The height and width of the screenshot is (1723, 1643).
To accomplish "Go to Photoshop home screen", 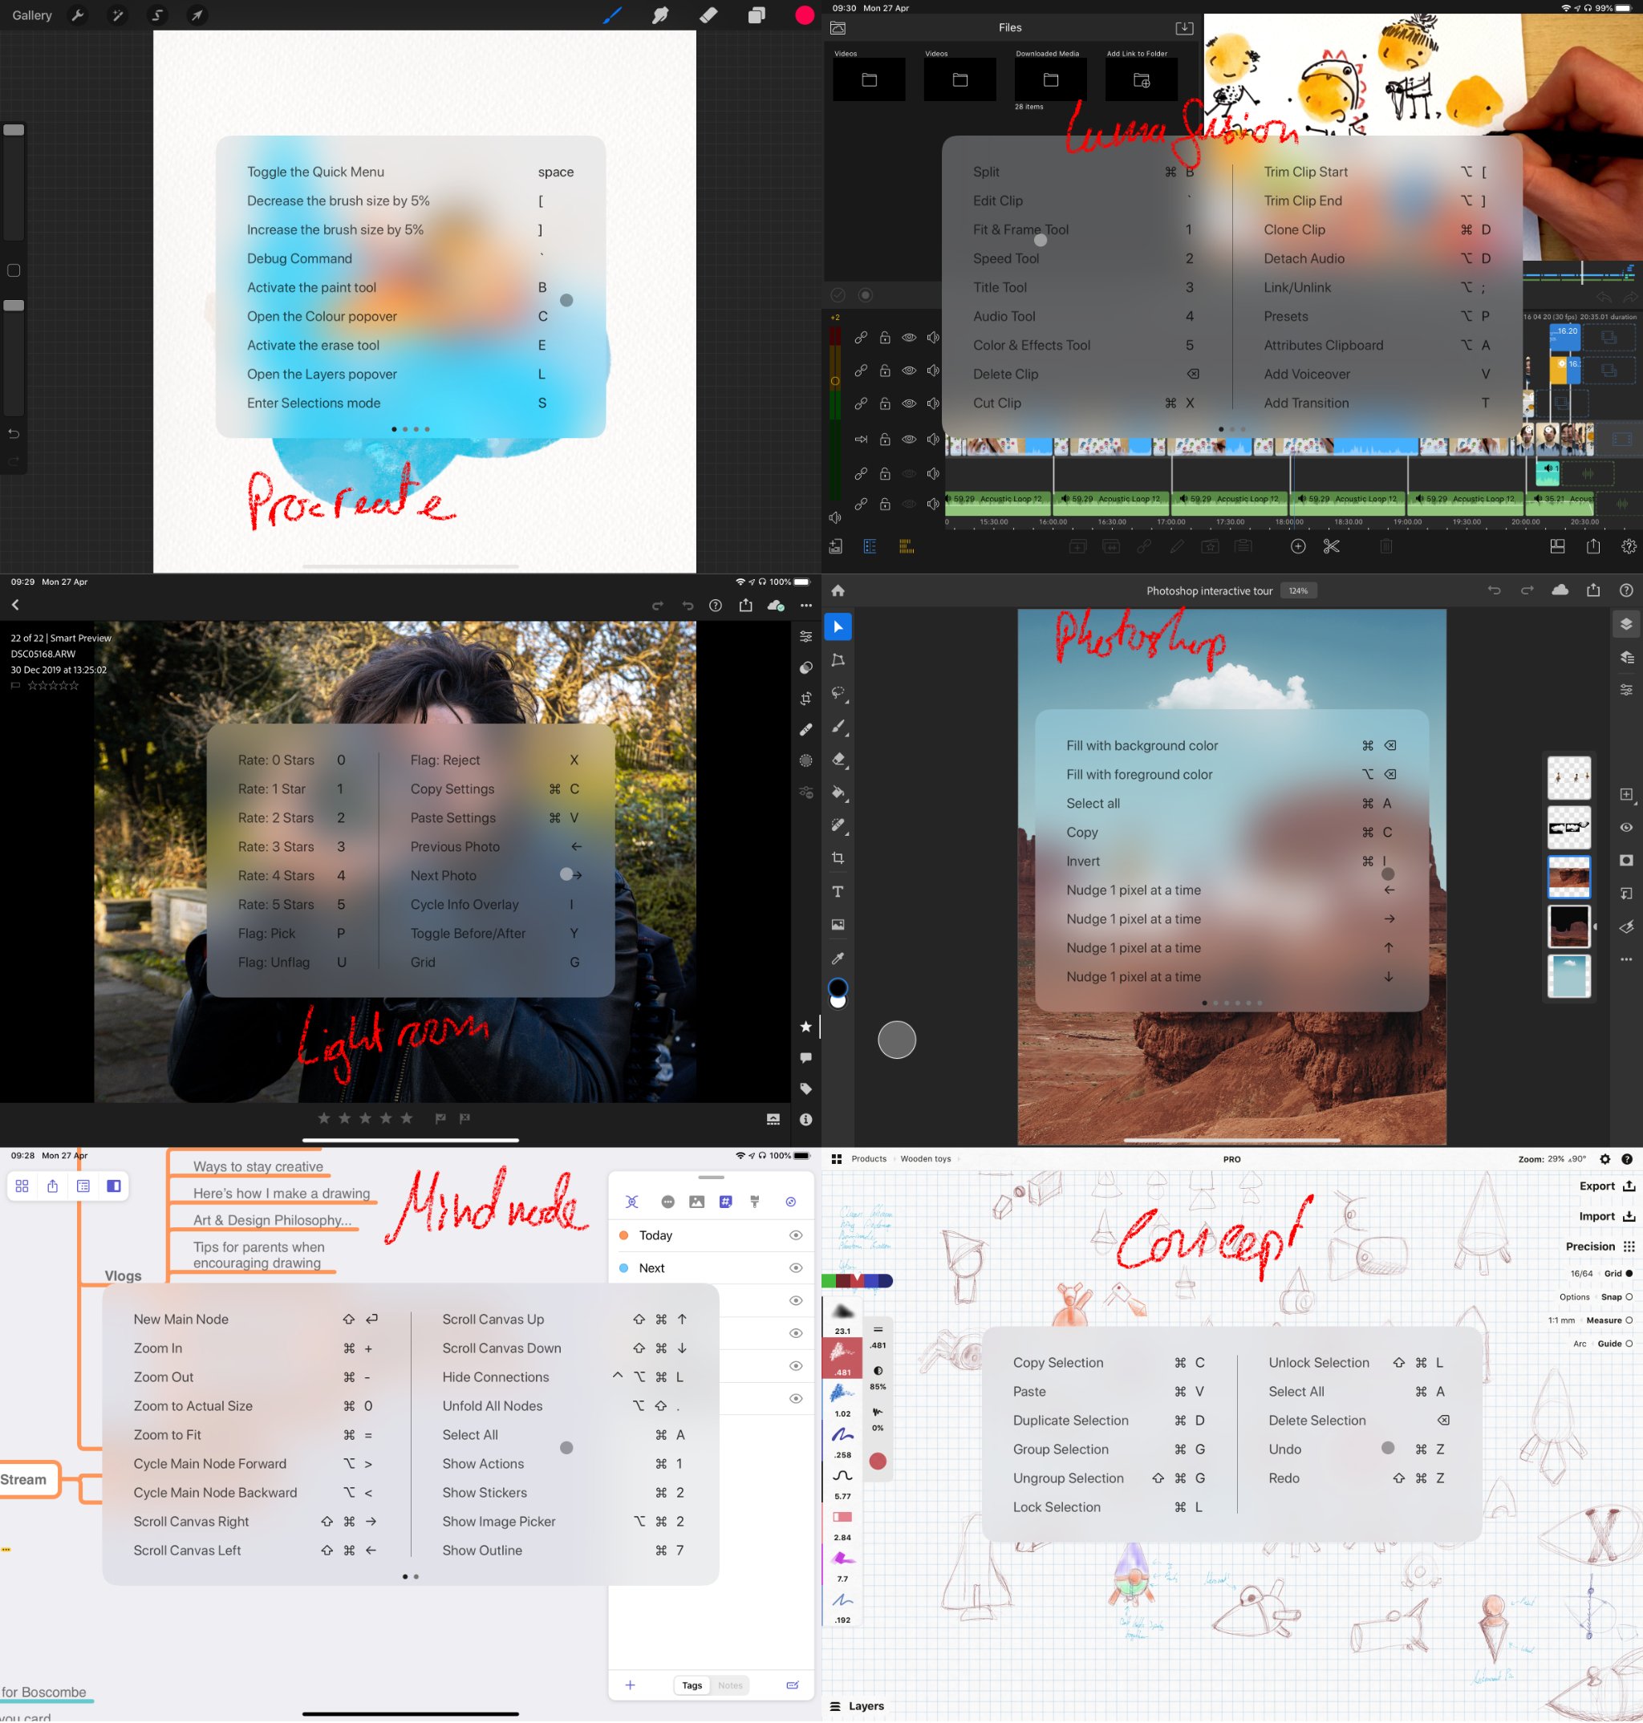I will tap(838, 590).
